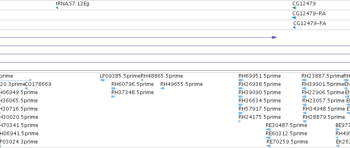
Task: Click the RE70259.5prime EST label
Action: 287,141
